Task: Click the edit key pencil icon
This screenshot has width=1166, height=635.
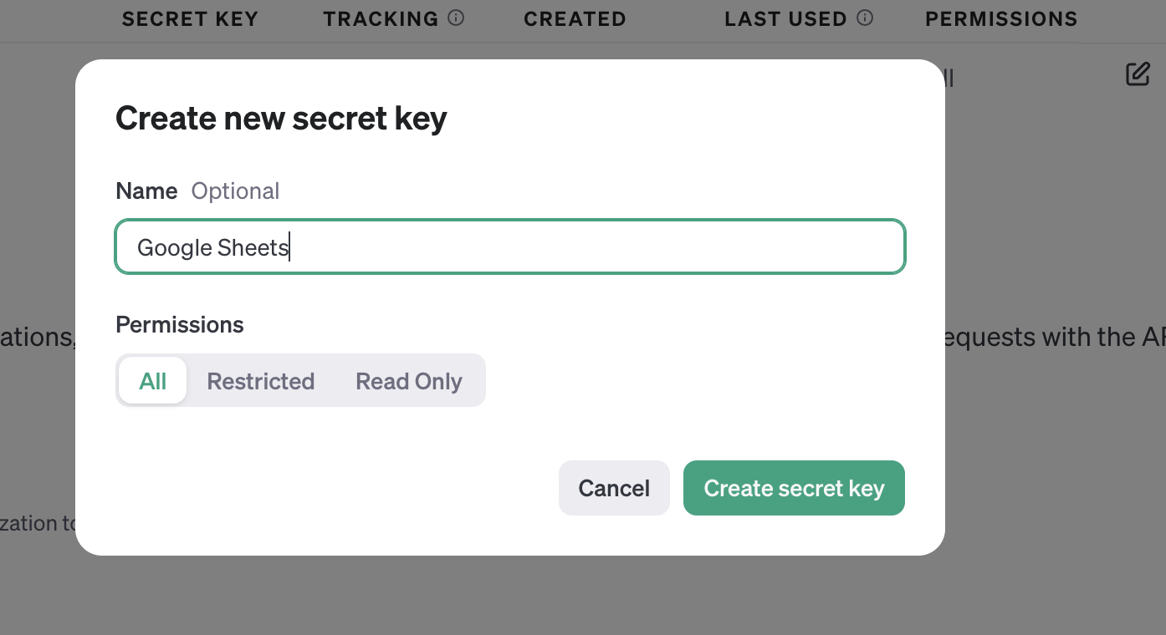Action: (x=1138, y=74)
